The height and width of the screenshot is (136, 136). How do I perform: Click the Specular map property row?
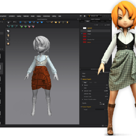tap(95, 94)
